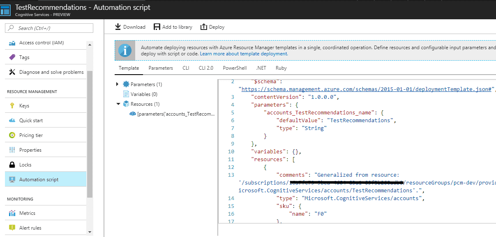Image resolution: width=496 pixels, height=237 pixels.
Task: Click the Diagnose and solve problems wrench icon
Action: pos(12,72)
